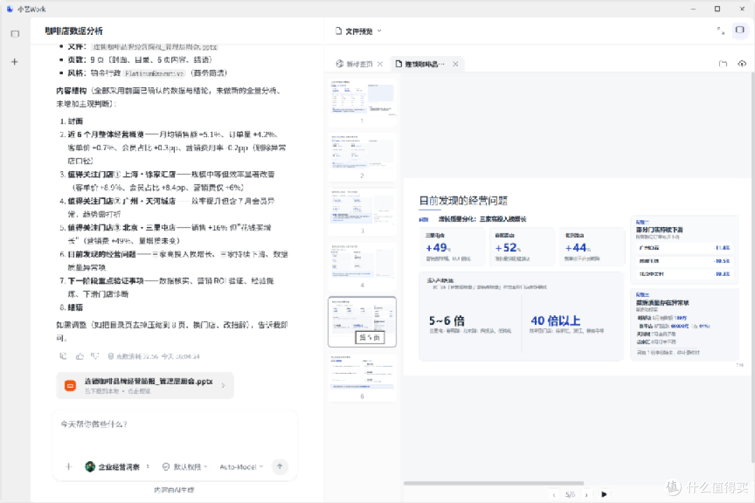755x503 pixels.
Task: Select slide thumbnail 2
Action: (x=362, y=153)
